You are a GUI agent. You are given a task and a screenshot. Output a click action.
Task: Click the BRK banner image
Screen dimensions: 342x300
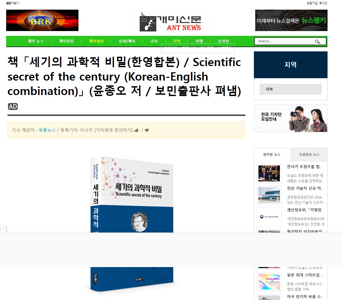[42, 20]
